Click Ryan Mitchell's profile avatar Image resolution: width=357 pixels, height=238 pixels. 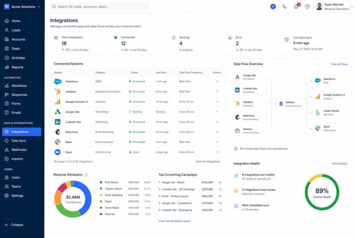coord(319,7)
